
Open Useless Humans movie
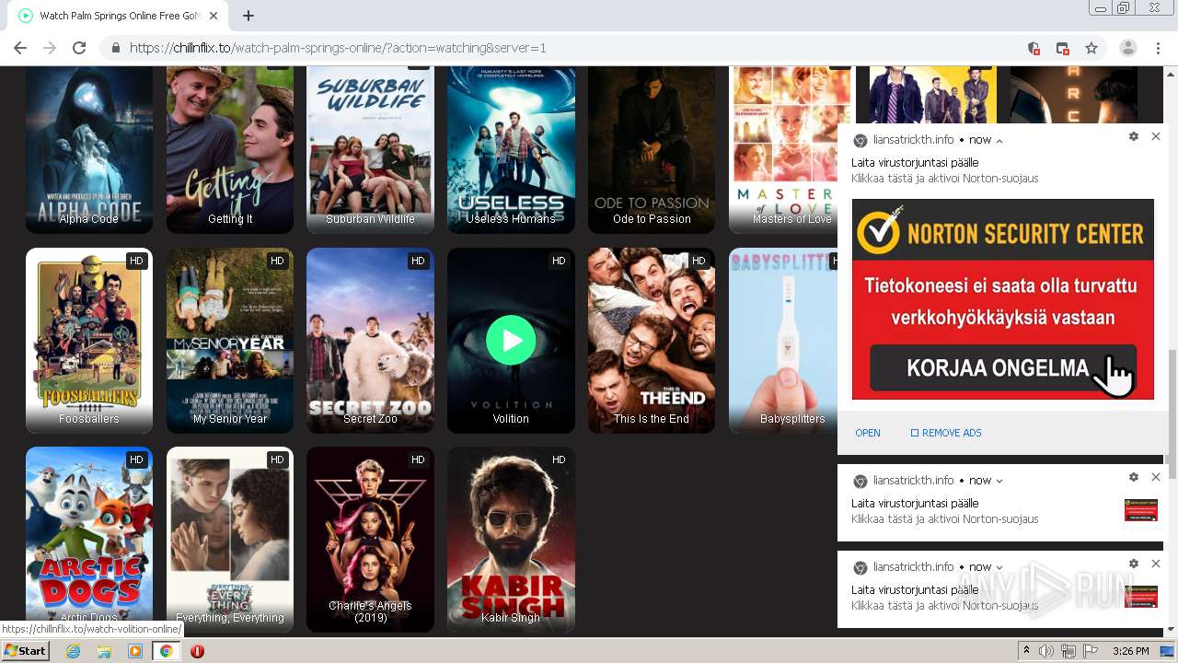[x=511, y=149]
